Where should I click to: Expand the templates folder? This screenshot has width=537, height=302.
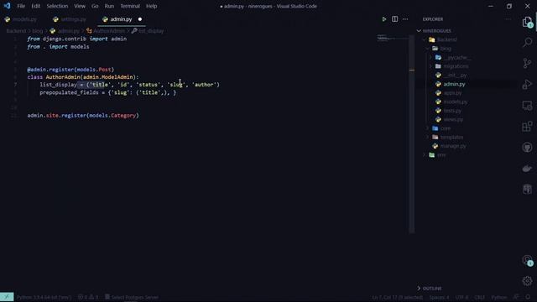click(451, 138)
